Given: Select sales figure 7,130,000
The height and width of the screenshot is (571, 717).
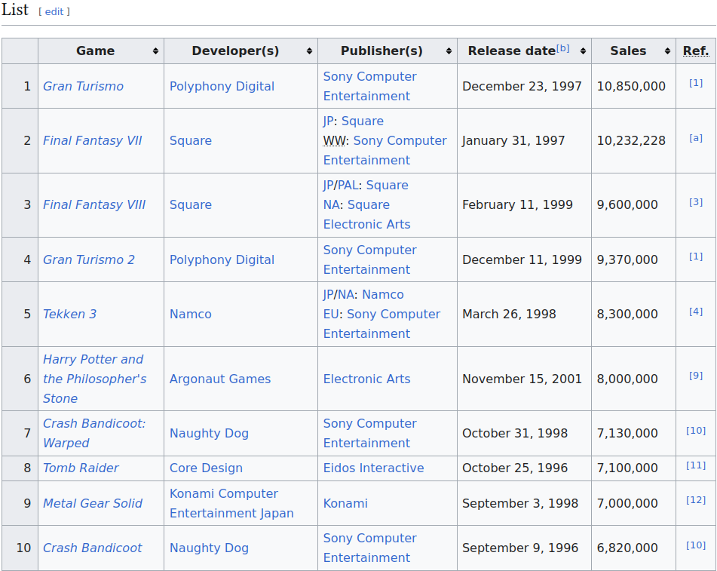Looking at the screenshot, I should coord(627,433).
